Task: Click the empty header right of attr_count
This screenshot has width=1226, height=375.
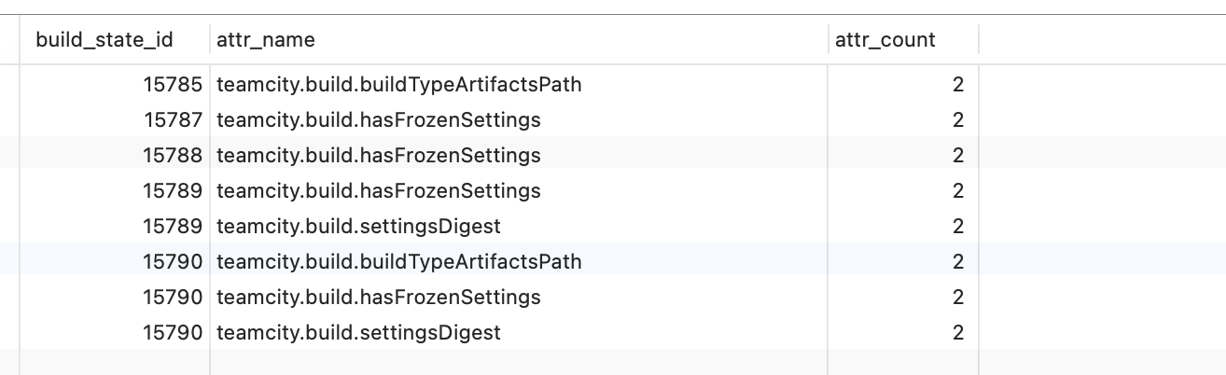Action: (x=1101, y=40)
